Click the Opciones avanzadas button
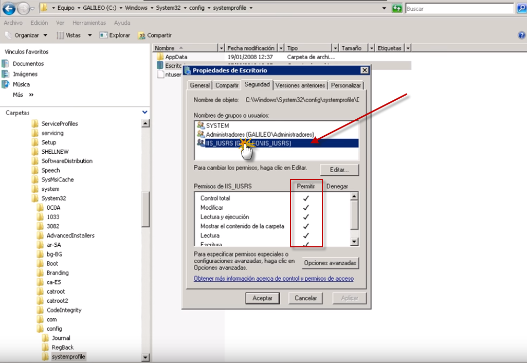 pos(330,263)
